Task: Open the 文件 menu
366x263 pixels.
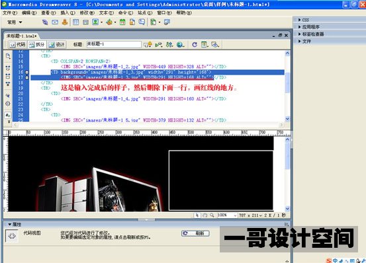Action: point(10,13)
